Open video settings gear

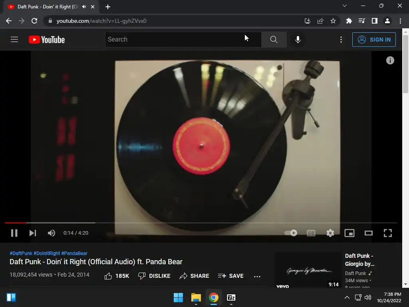click(330, 233)
